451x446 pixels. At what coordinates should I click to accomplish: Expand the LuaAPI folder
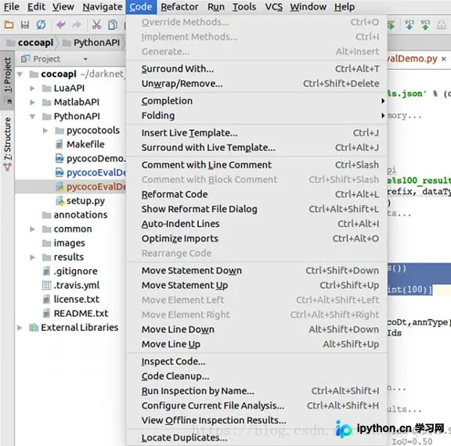click(33, 88)
